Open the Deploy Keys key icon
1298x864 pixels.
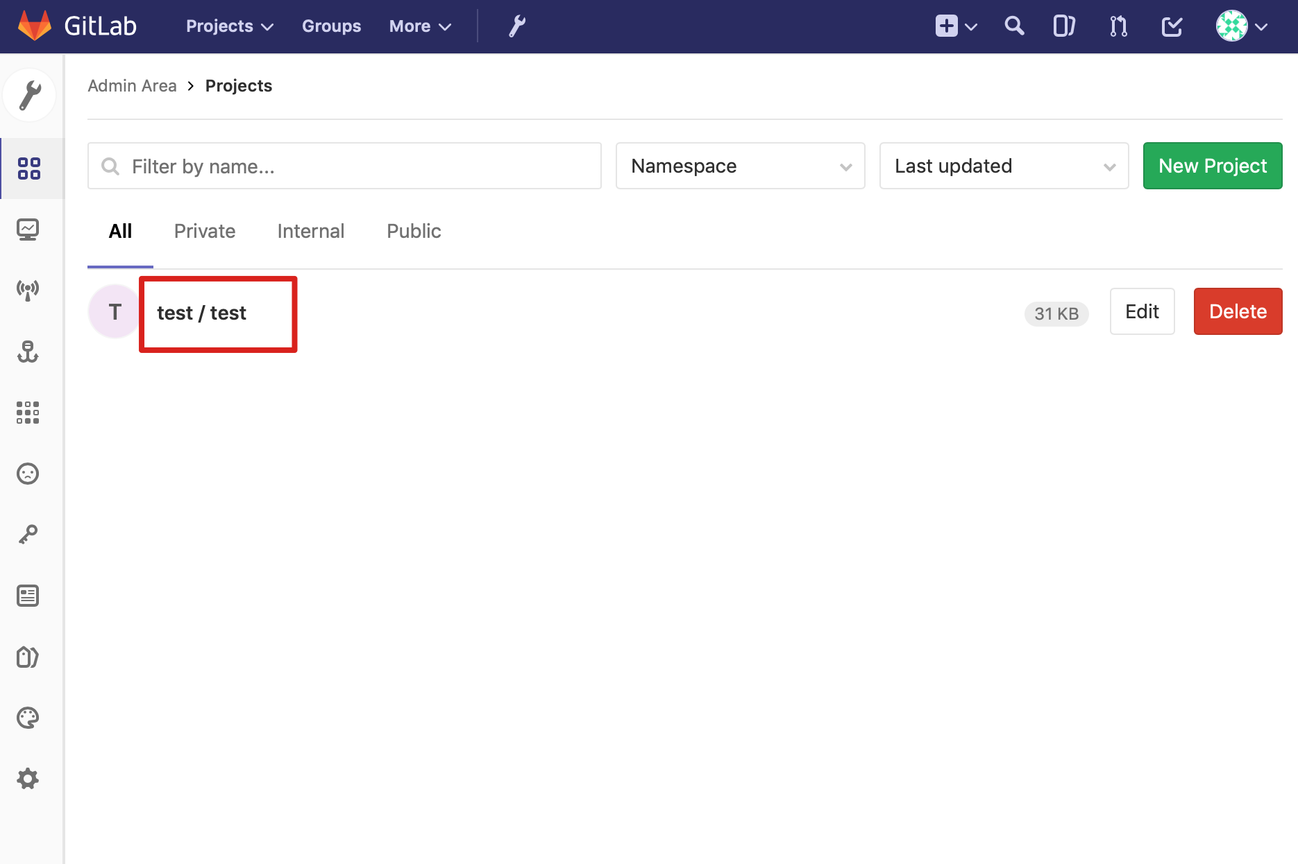(x=28, y=535)
